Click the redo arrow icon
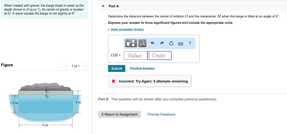Screen dimensions: 287x134 (162, 43)
